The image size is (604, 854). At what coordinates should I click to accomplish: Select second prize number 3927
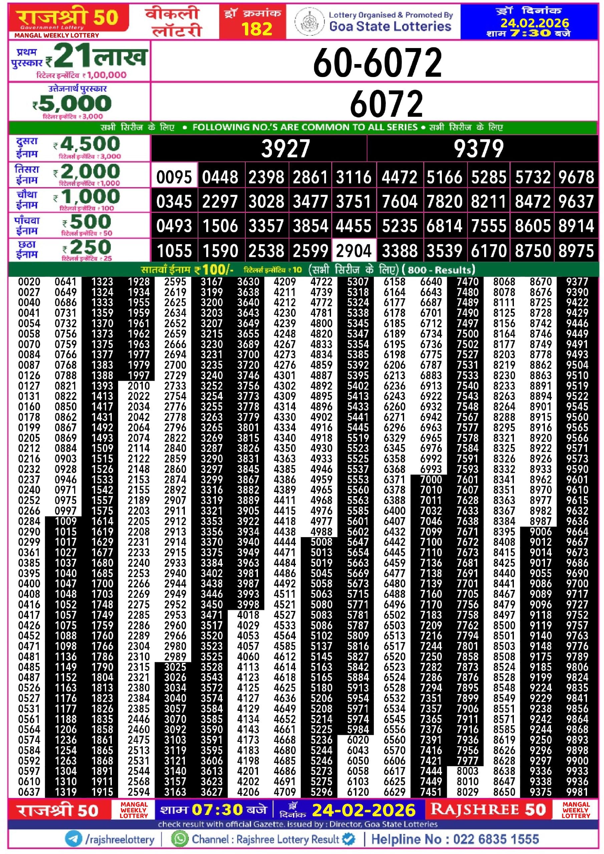coord(285,149)
